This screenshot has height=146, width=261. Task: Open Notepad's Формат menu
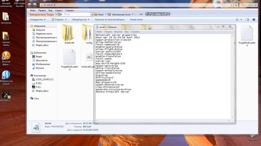[x=118, y=32]
